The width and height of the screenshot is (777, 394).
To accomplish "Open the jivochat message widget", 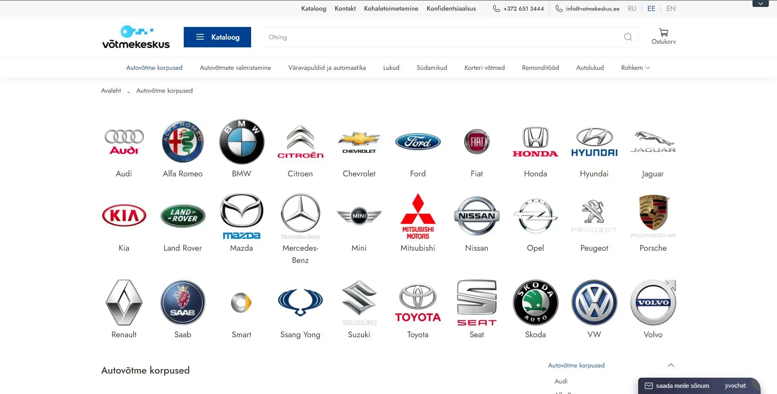I will 699,386.
